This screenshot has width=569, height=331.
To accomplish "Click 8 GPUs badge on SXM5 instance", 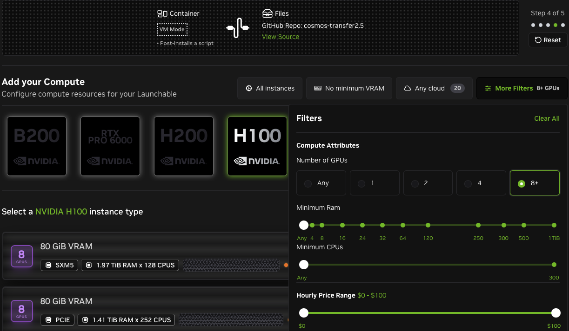I will point(21,256).
